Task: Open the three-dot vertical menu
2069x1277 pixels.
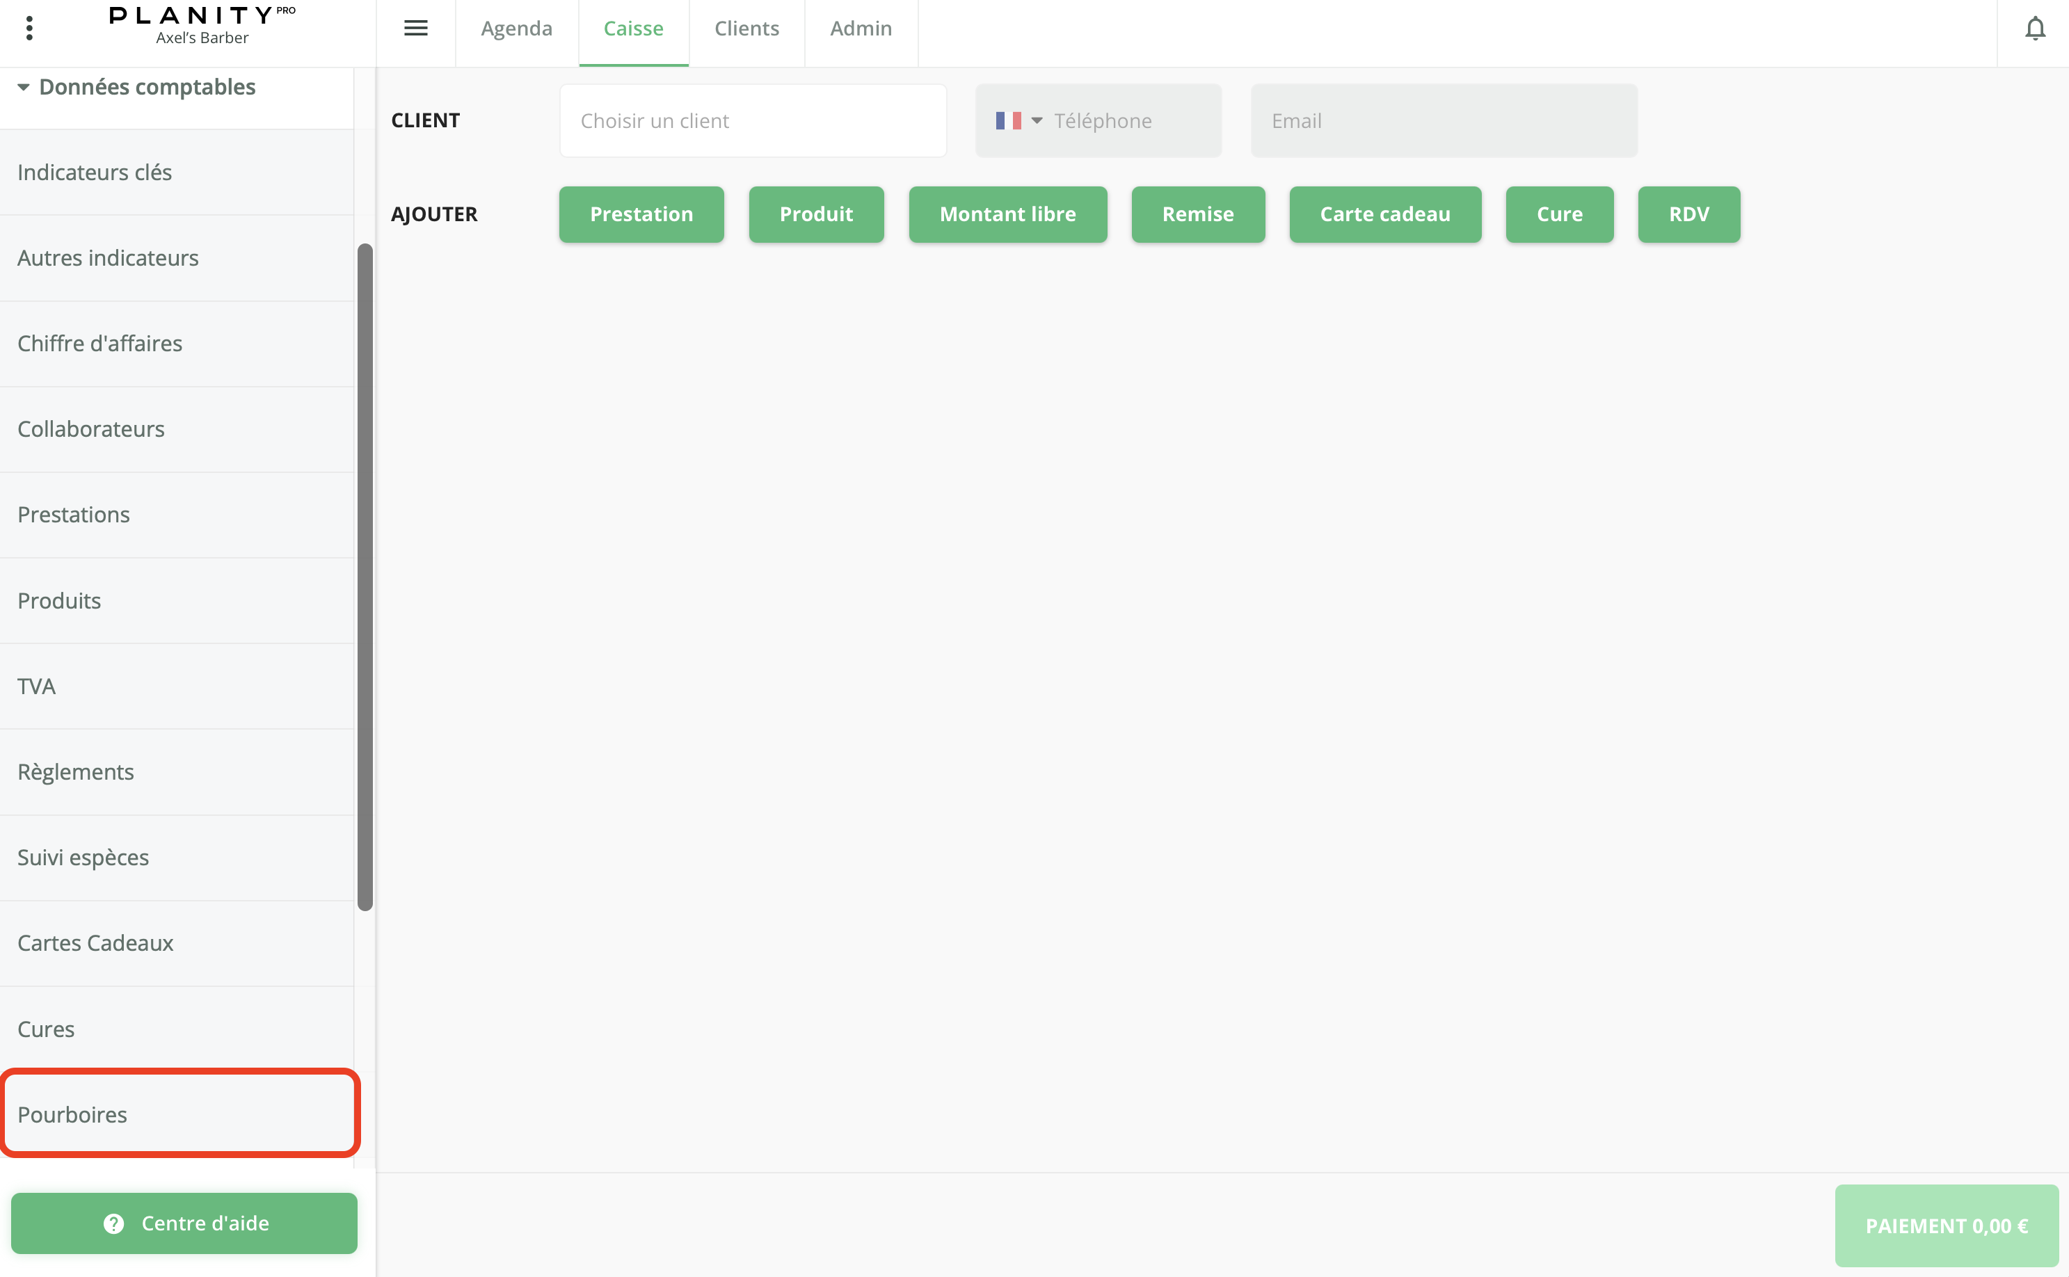Action: pos(30,28)
